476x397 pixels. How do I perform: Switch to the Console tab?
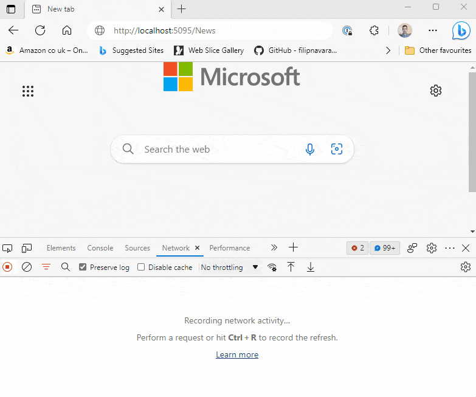(100, 248)
